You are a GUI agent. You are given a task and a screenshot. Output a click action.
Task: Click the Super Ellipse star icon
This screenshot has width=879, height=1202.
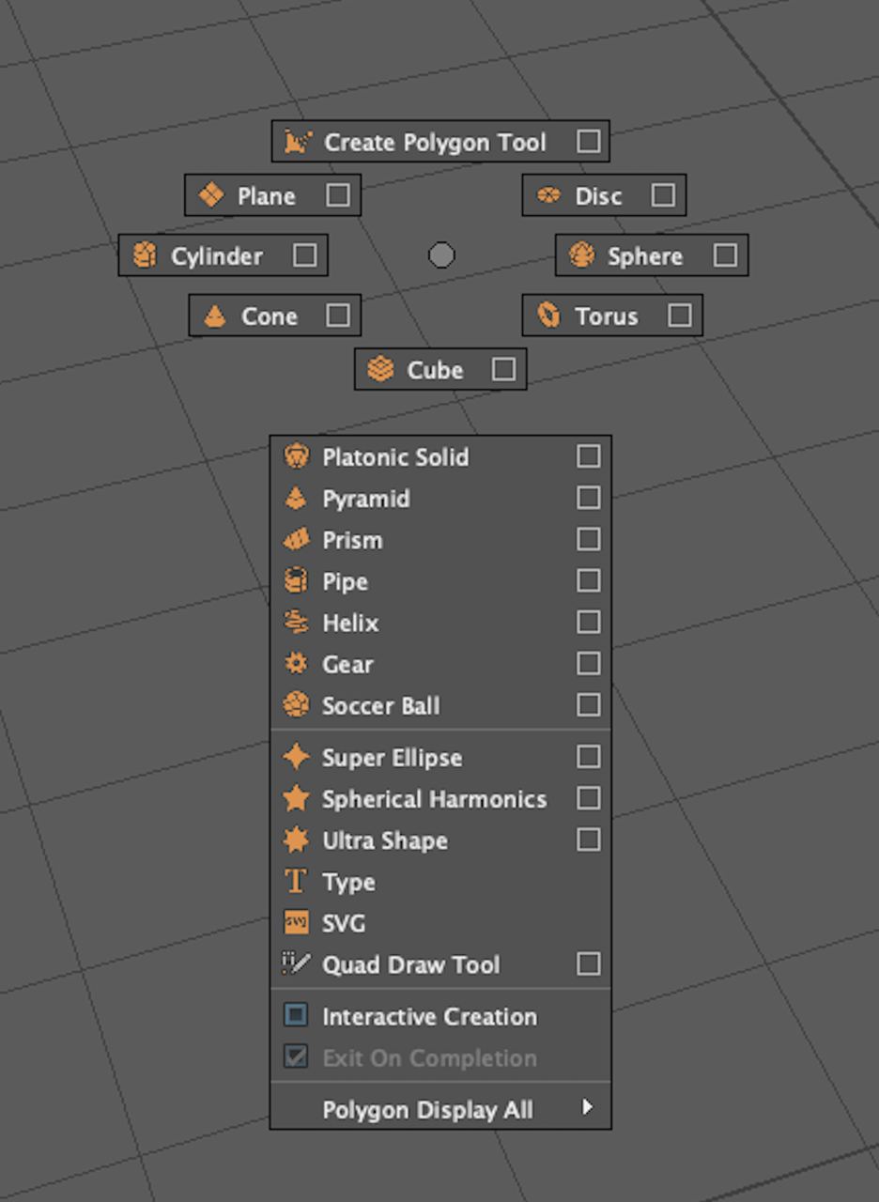coord(296,757)
